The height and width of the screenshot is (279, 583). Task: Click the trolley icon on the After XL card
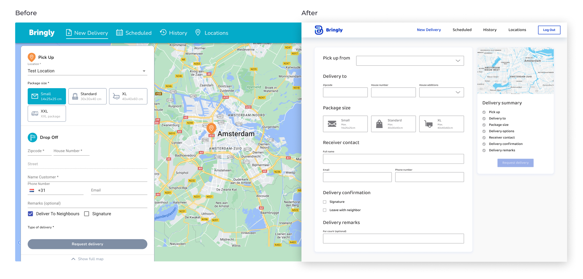(x=428, y=124)
